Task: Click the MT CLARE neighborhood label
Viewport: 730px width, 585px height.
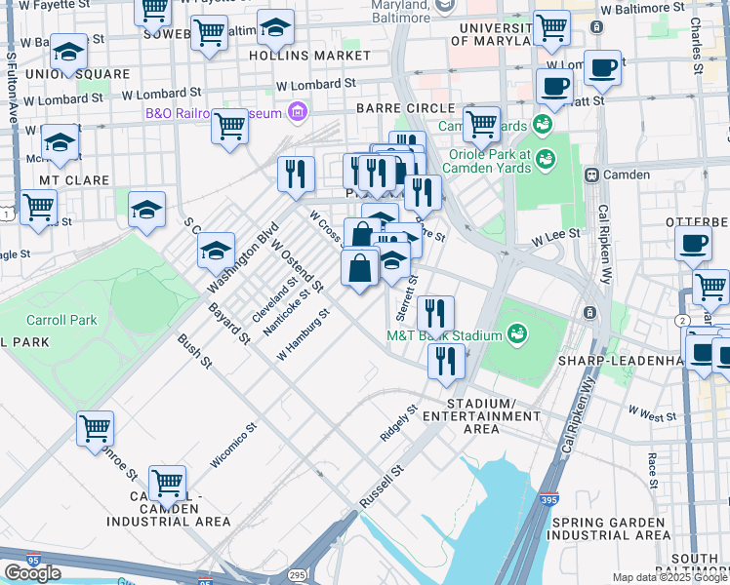Action: tap(74, 180)
